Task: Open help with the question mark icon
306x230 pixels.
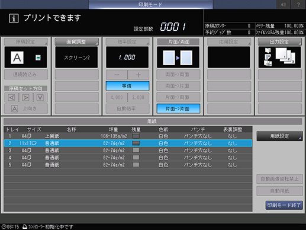Action: coord(298,5)
